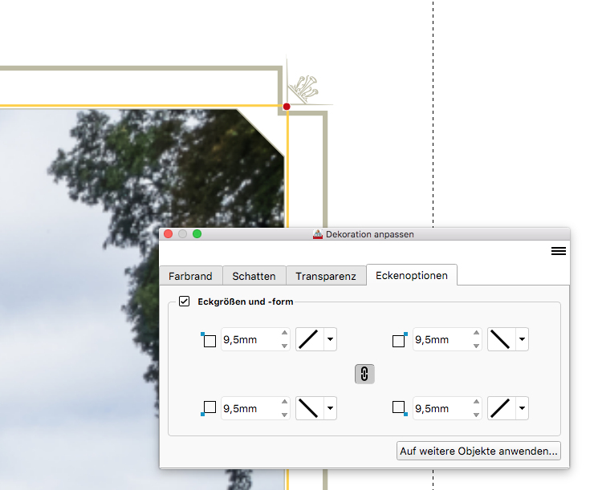Click the bottom-right corner indicator icon

pyautogui.click(x=400, y=408)
